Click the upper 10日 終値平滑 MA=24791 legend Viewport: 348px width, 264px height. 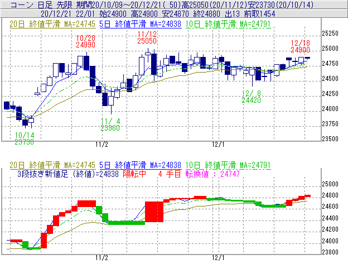tap(228, 24)
